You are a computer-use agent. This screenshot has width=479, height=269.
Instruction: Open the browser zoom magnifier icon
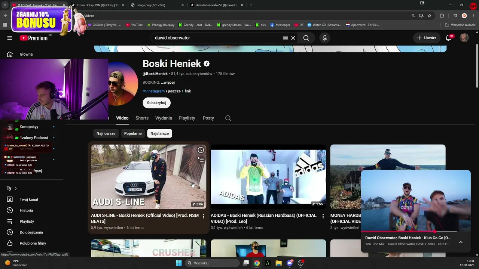click(413, 16)
